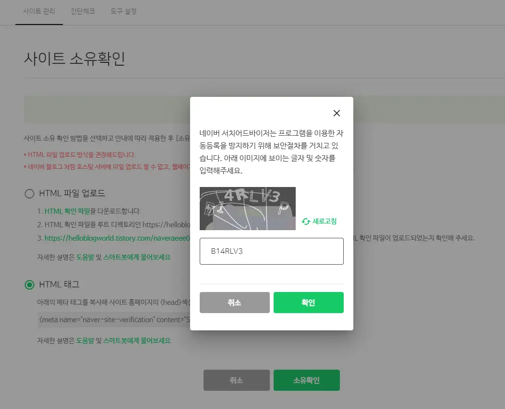Close the captcha dialog with the X icon
The image size is (505, 409).
tap(337, 113)
